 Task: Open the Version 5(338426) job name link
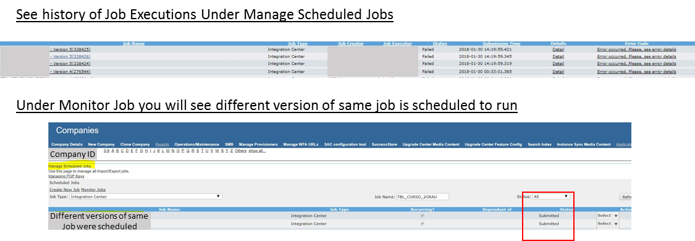[70, 57]
